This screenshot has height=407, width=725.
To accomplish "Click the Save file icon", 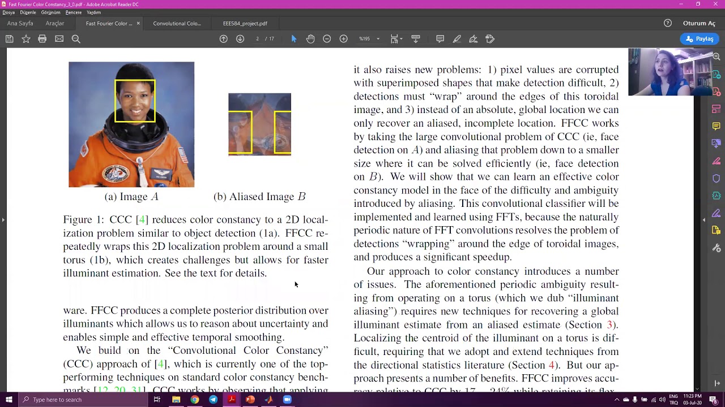I will (9, 39).
